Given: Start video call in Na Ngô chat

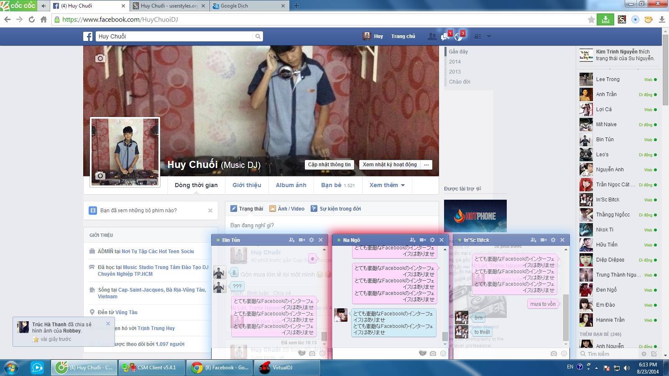Looking at the screenshot, I should click(423, 240).
